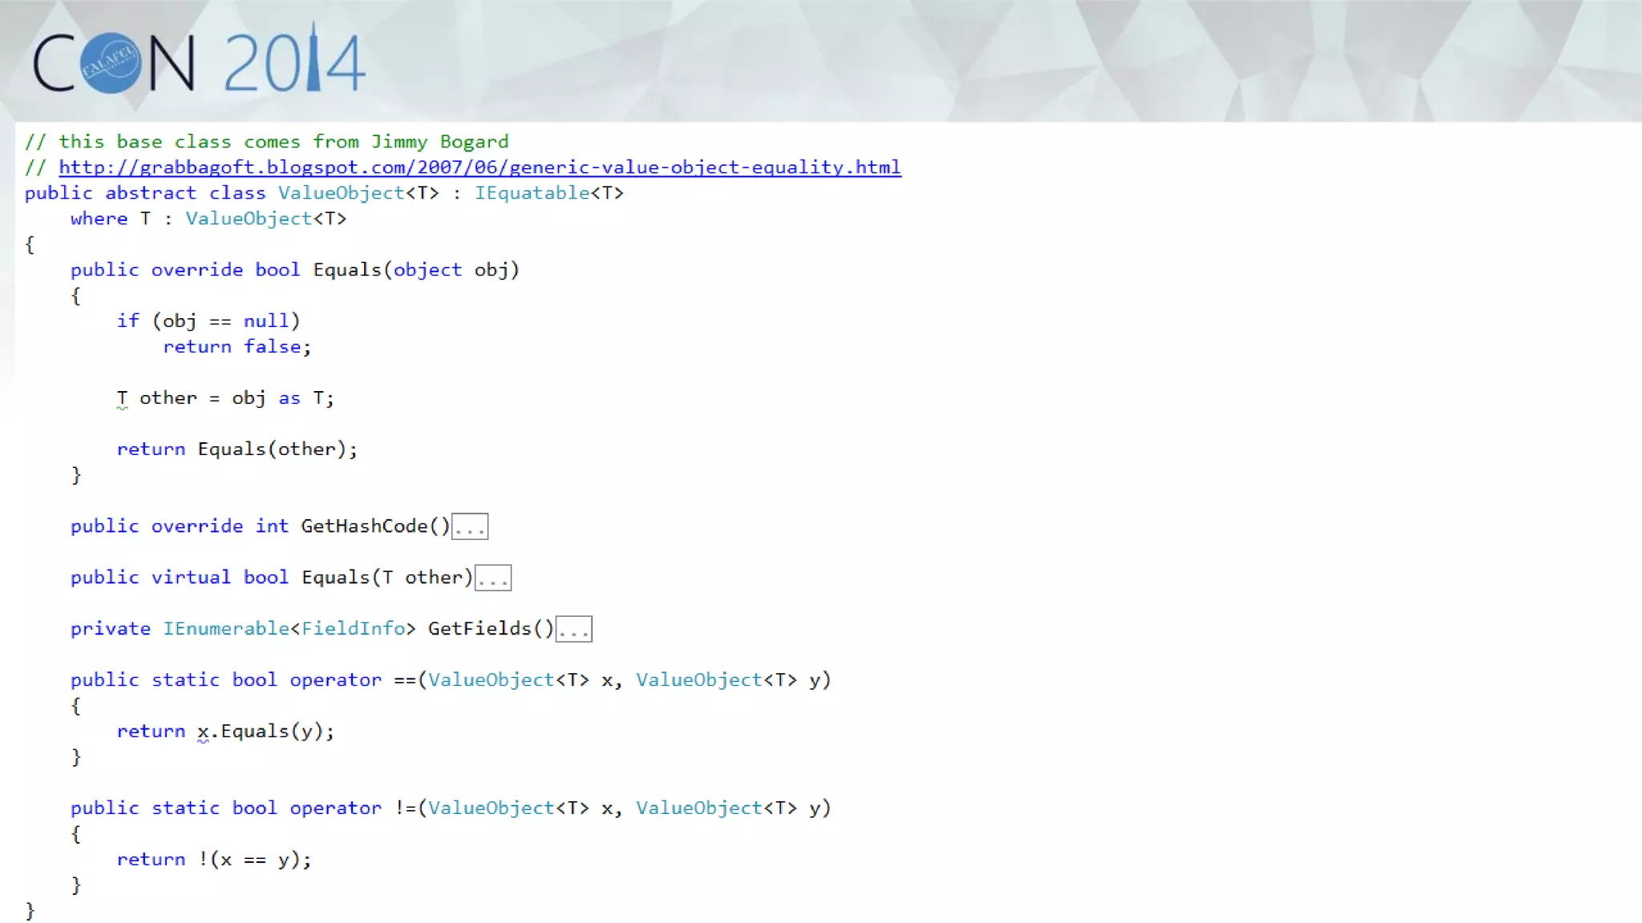Image resolution: width=1642 pixels, height=923 pixels.
Task: Click Jimmy Bogard comment text
Action: pyautogui.click(x=439, y=142)
